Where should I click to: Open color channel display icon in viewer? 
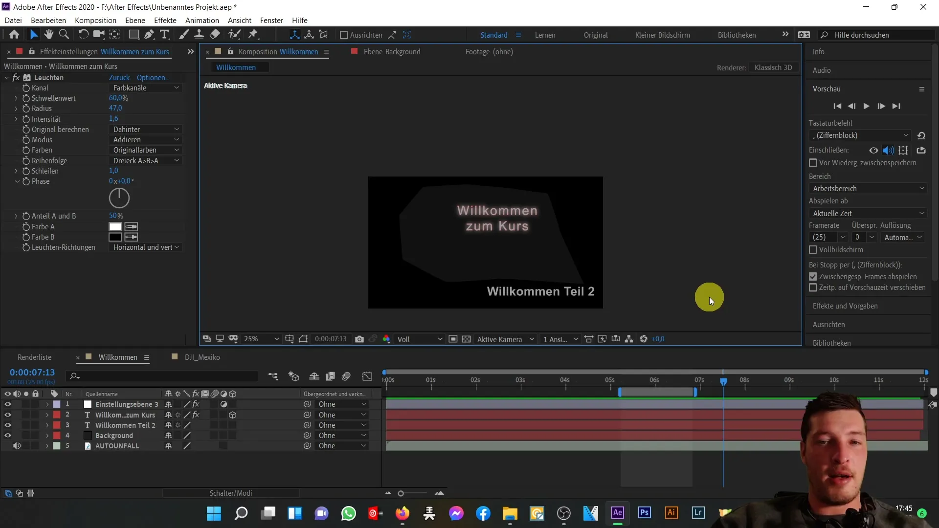tap(386, 339)
